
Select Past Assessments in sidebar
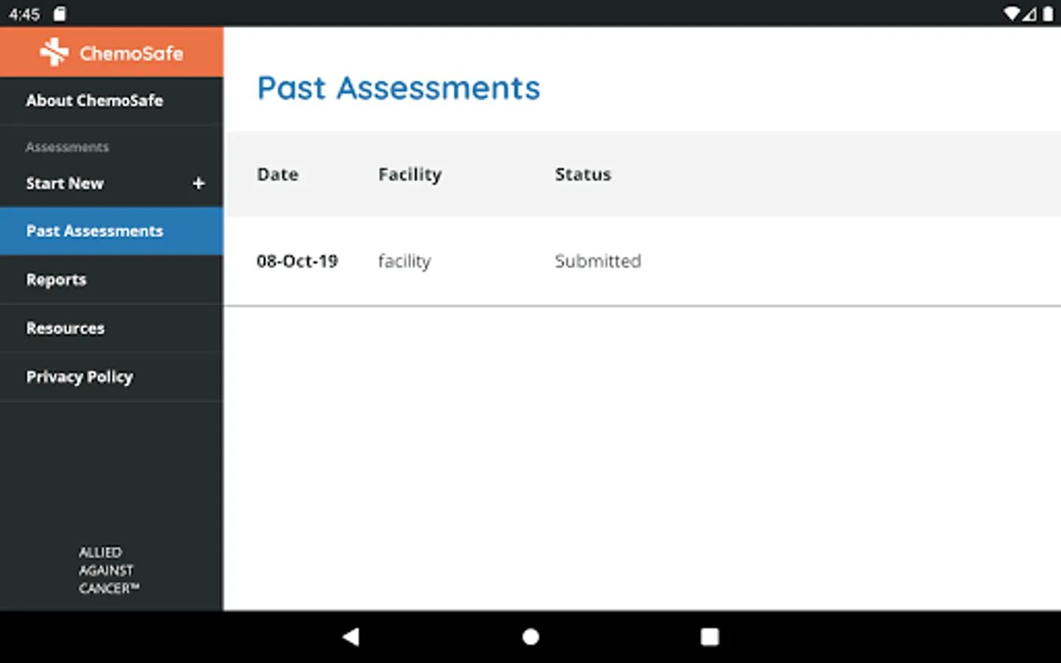point(111,231)
